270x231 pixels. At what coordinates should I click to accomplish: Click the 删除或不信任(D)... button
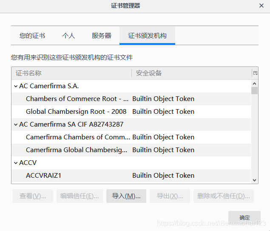click(x=224, y=196)
